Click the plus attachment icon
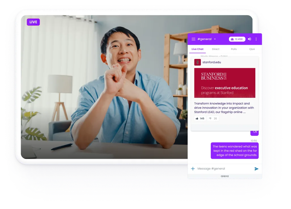This screenshot has height=209, width=291. tap(193, 169)
